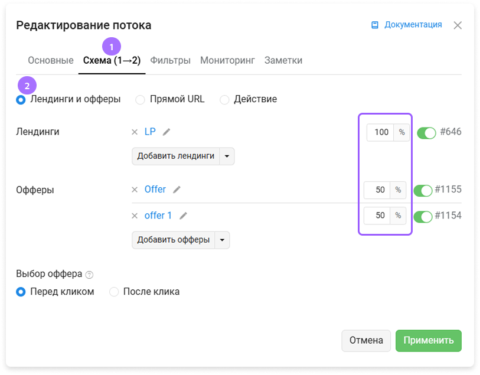The height and width of the screenshot is (375, 480).
Task: Open the Основные tab
Action: (51, 60)
